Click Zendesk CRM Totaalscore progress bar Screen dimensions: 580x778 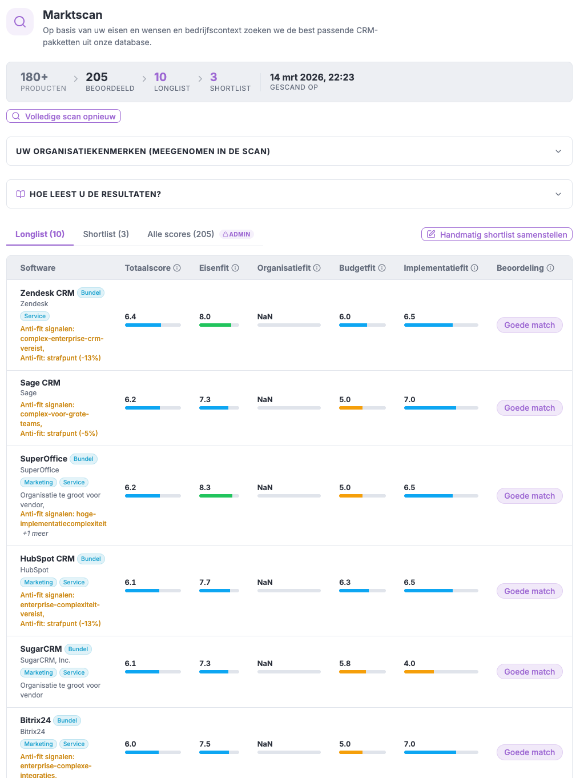pos(152,325)
